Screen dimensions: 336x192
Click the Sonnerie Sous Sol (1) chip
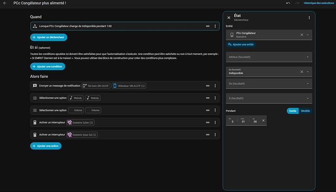[82, 135]
